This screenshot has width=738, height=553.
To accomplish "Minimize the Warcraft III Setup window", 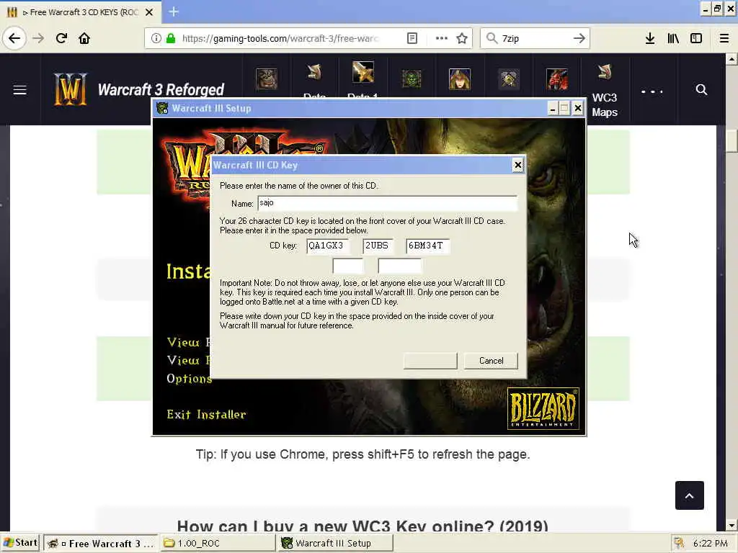I will (x=553, y=109).
